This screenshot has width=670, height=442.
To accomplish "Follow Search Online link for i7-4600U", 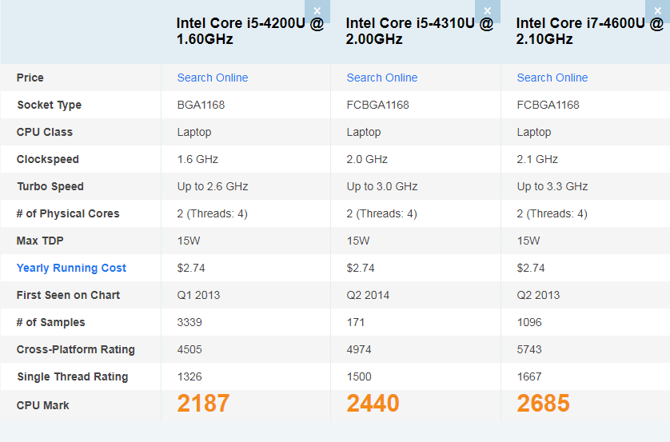I will coord(552,78).
